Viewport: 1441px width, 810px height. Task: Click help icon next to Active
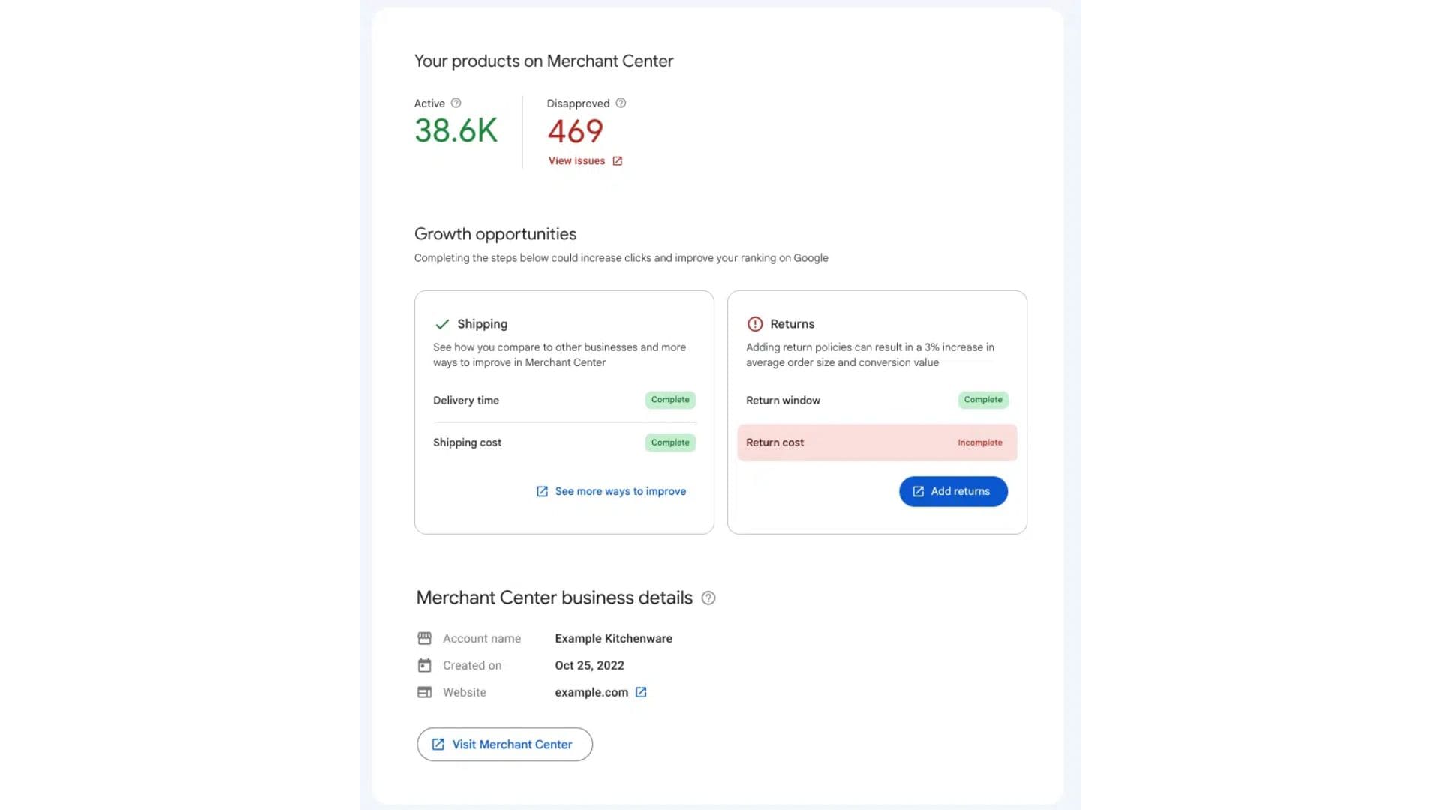pos(456,103)
